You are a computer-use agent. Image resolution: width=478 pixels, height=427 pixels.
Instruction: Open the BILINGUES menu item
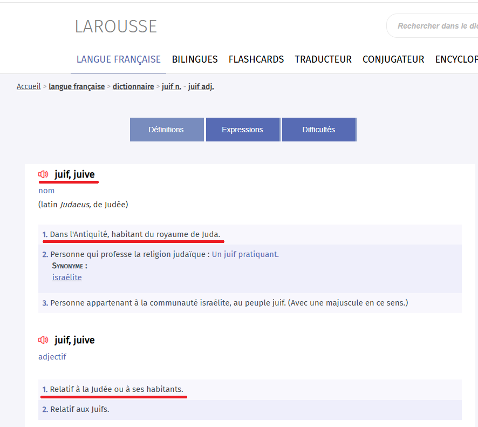[195, 59]
